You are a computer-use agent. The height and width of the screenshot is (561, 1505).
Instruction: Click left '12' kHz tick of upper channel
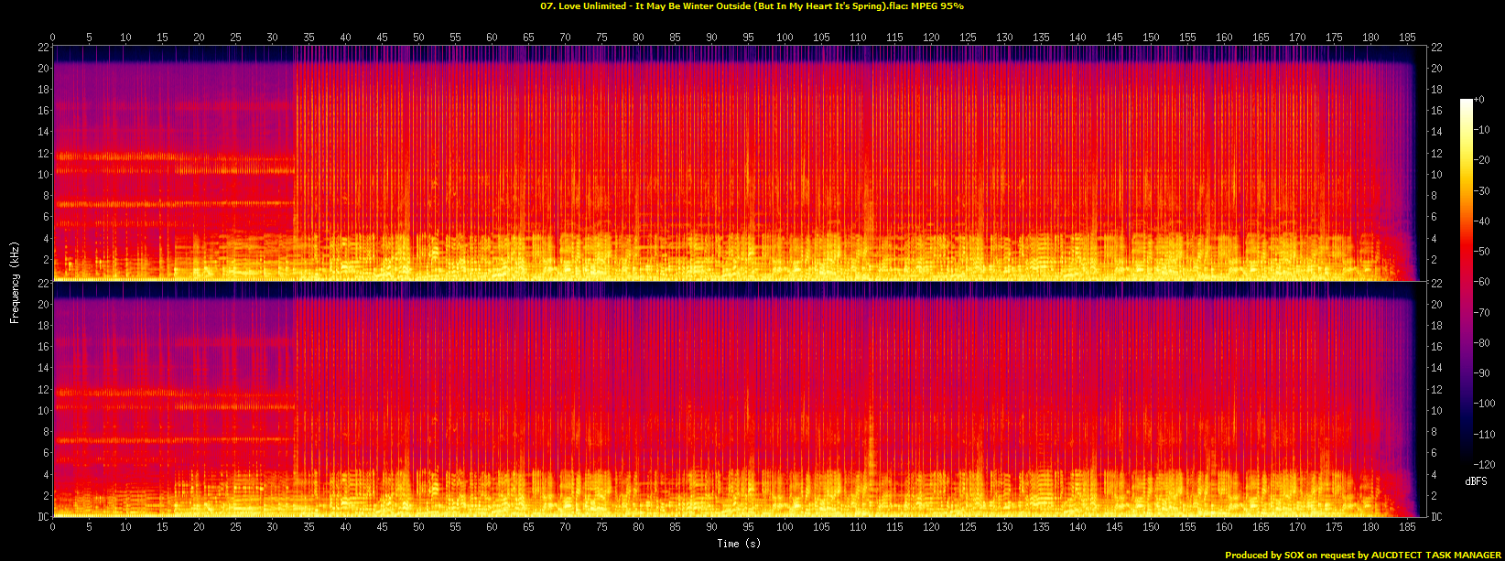pos(43,153)
